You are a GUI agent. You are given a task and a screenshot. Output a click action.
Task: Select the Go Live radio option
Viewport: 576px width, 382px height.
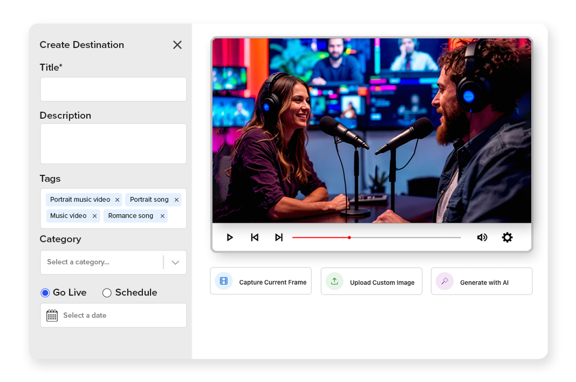click(x=45, y=293)
